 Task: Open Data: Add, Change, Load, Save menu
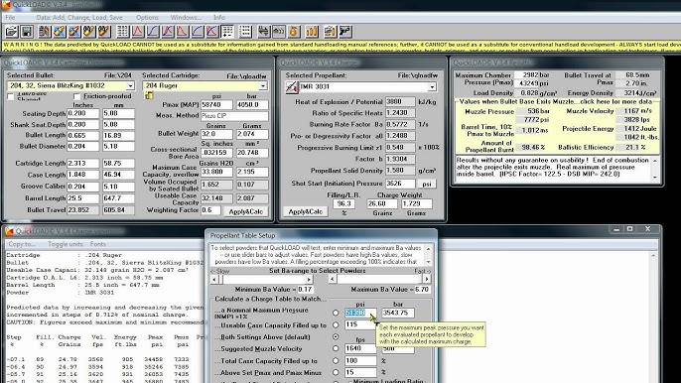tap(79, 18)
